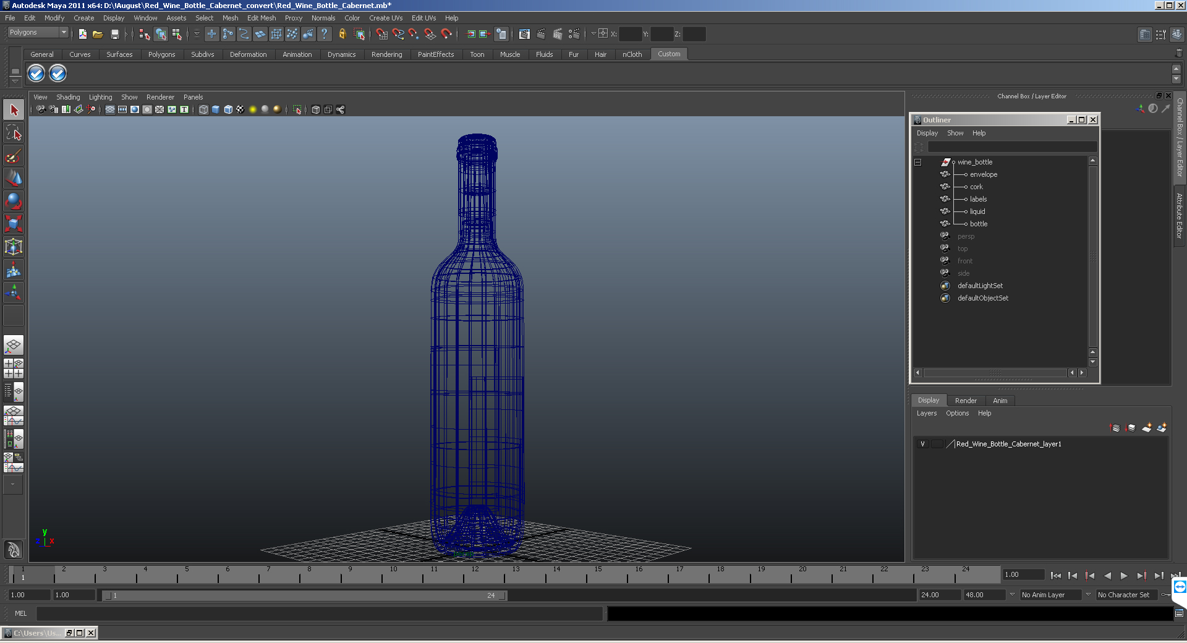Enable Textured display checker ball icon

(240, 109)
